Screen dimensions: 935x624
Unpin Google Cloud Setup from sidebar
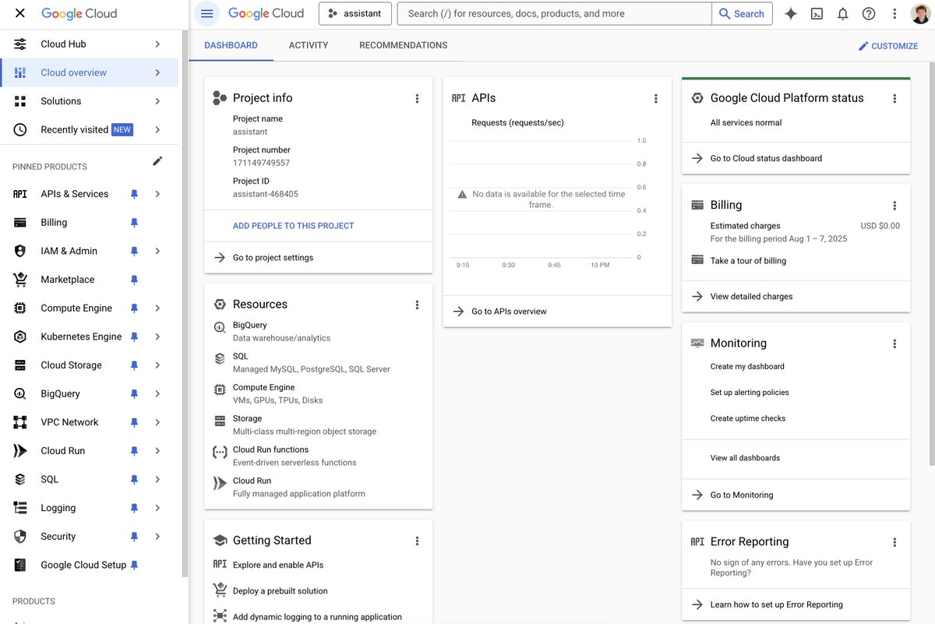click(x=134, y=565)
